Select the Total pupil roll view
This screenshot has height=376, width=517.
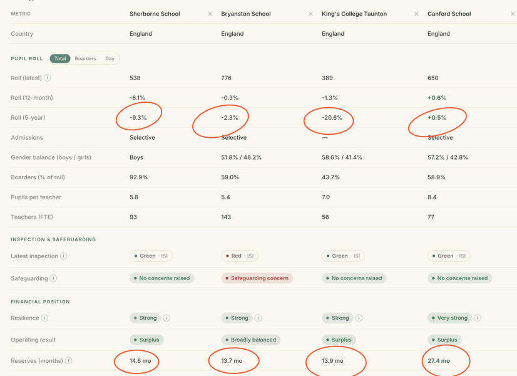click(x=60, y=59)
